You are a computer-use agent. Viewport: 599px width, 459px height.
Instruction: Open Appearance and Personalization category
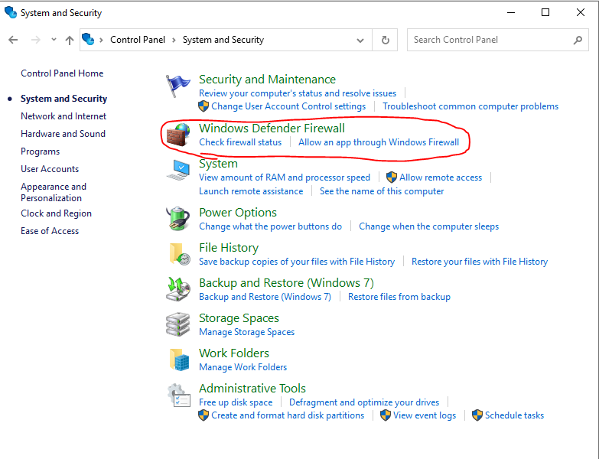tap(54, 192)
